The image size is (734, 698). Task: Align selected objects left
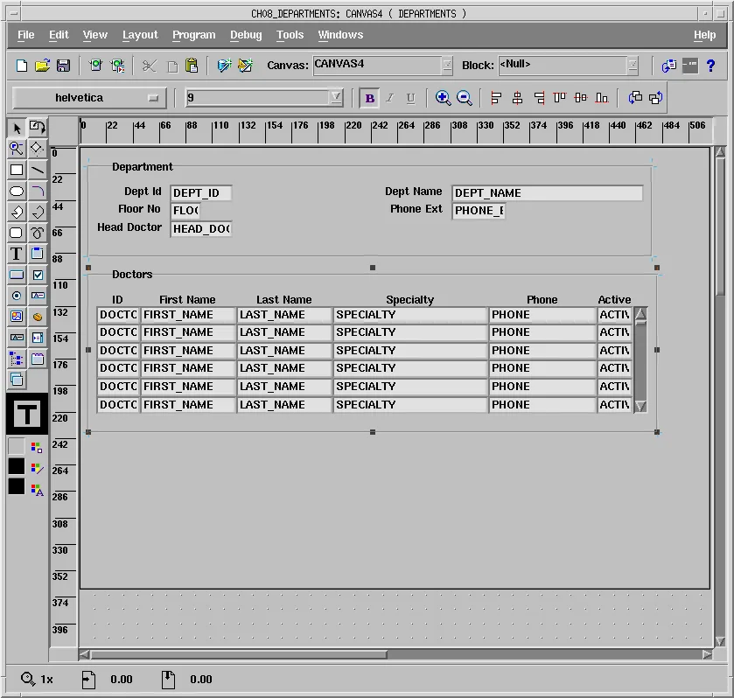tap(496, 98)
